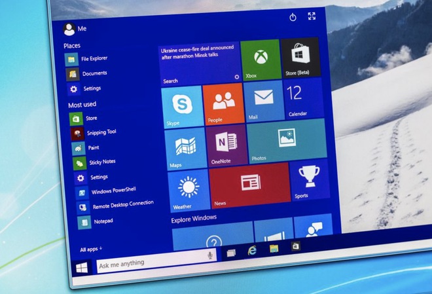Image resolution: width=432 pixels, height=294 pixels.
Task: Launch Store from Most used
Action: [83, 119]
